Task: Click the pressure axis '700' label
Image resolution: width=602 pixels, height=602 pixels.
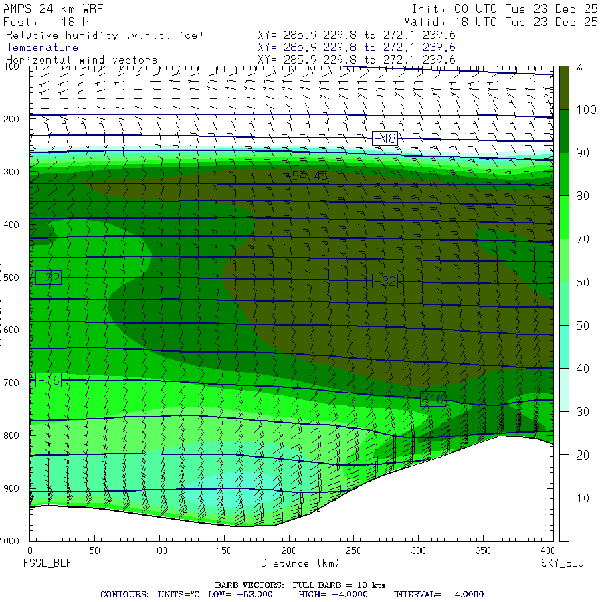Action: tap(11, 383)
